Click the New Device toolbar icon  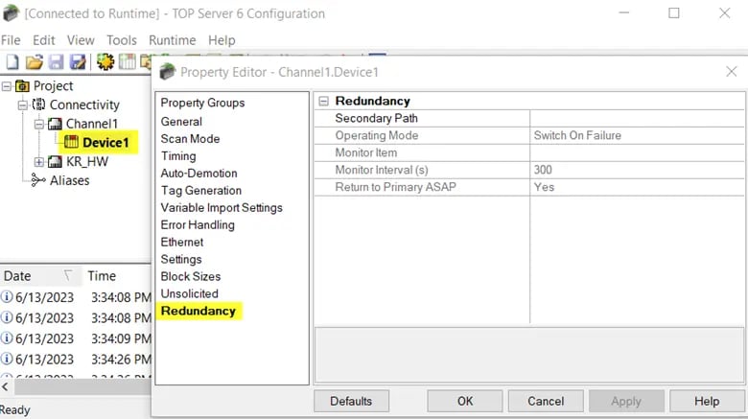pyautogui.click(x=127, y=62)
